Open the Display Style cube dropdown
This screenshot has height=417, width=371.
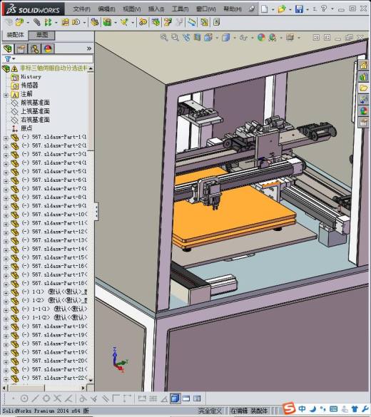235,38
